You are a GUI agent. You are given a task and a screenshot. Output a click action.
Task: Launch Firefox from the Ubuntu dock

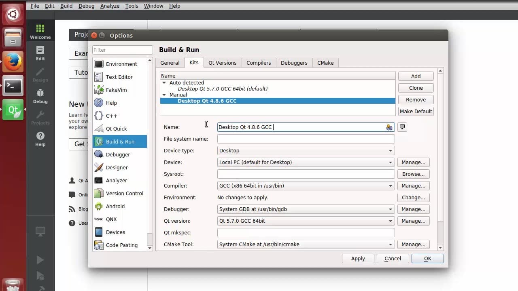click(13, 62)
